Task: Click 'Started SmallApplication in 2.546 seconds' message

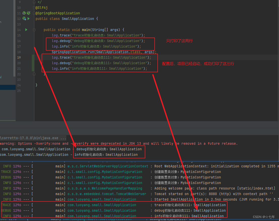Action: (x=216, y=199)
